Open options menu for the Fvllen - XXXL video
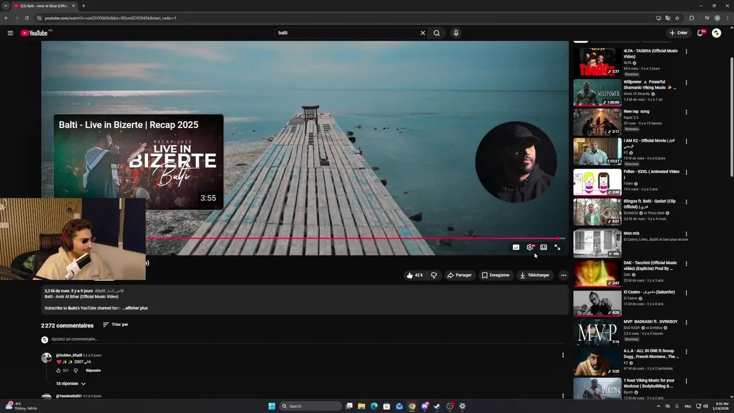Viewport: 734px width, 413px height. [x=686, y=172]
